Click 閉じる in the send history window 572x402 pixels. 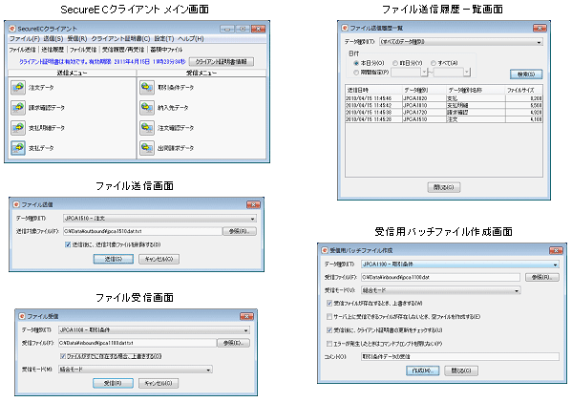(444, 187)
